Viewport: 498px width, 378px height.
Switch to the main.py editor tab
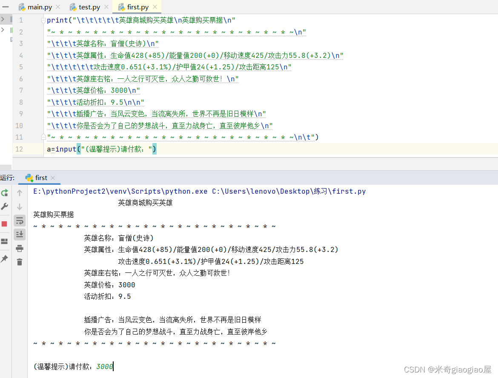(x=40, y=7)
